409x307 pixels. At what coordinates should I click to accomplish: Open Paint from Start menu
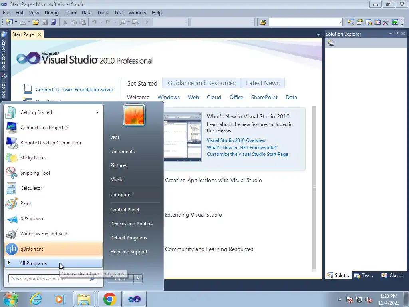[x=54, y=203]
